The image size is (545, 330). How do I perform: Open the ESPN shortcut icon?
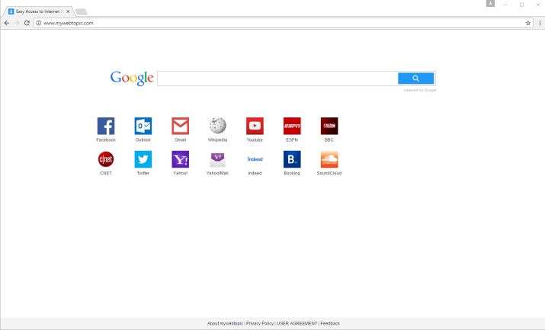[292, 126]
